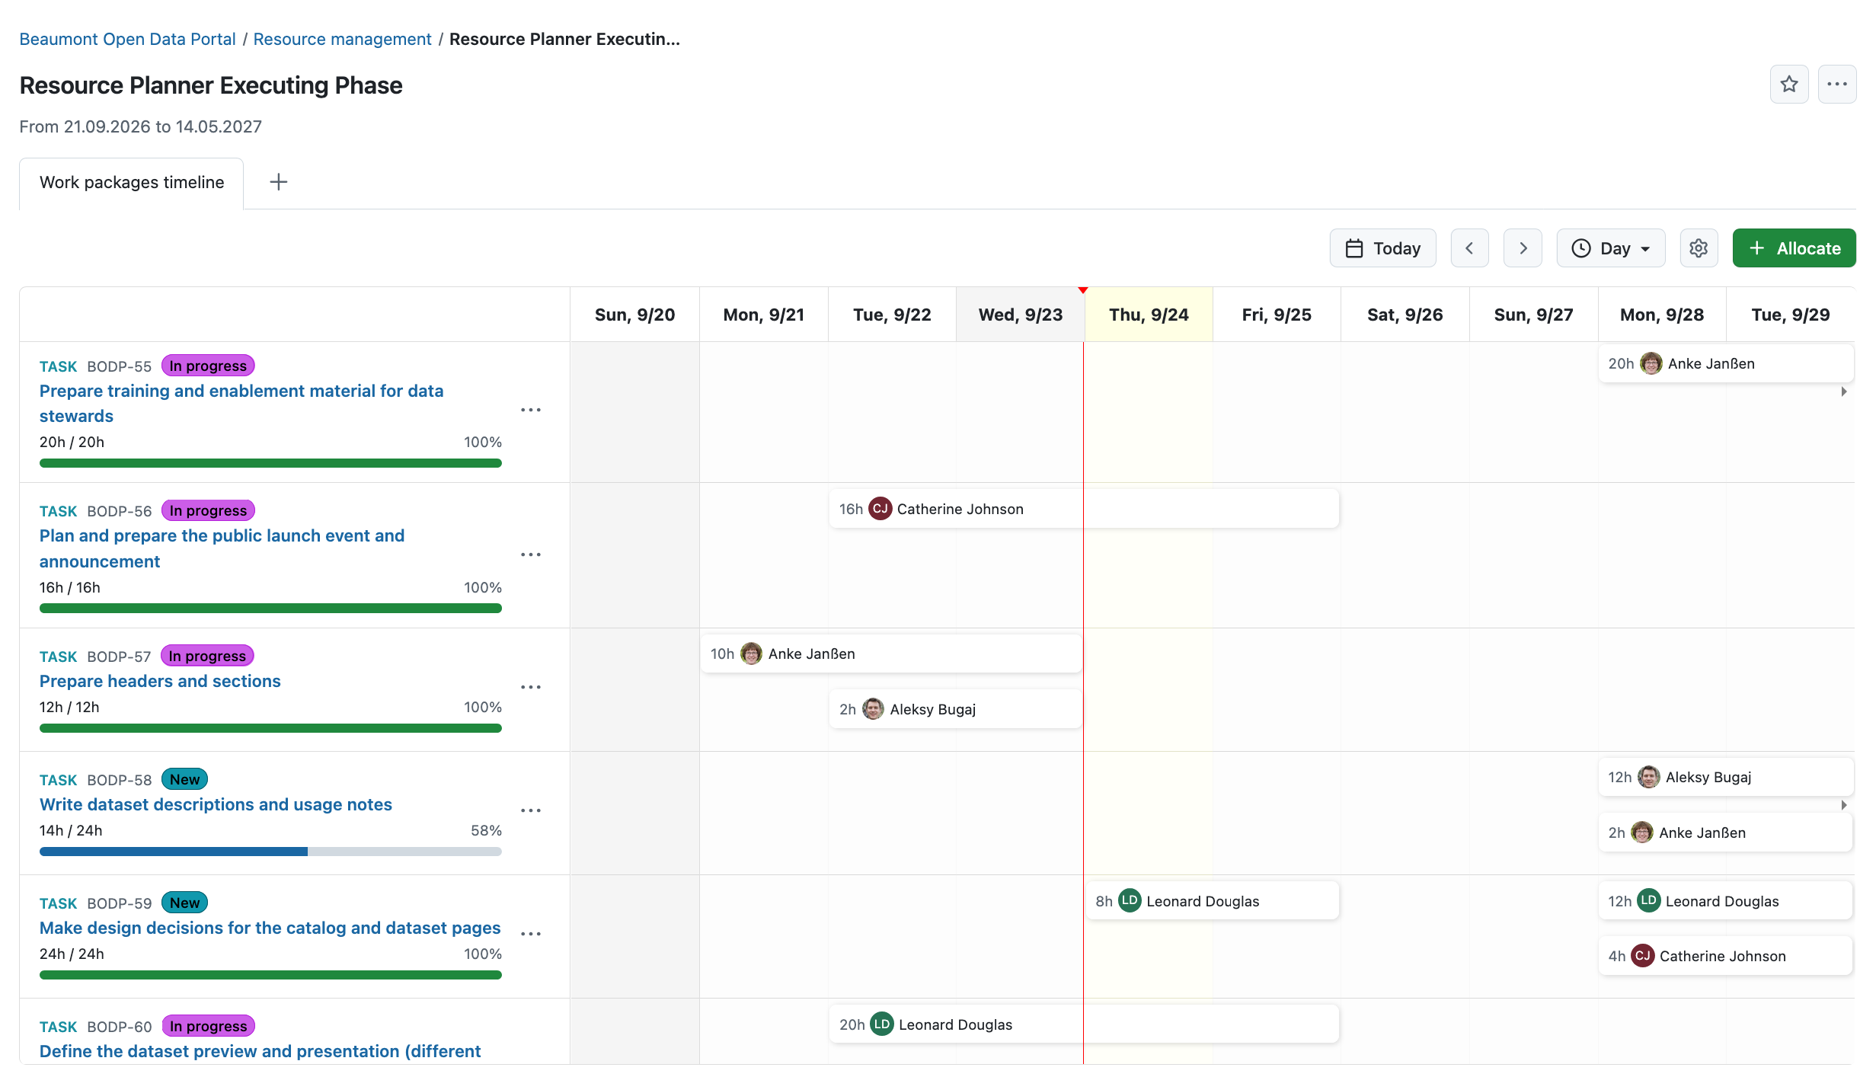Open task Prepare headers and sections
The height and width of the screenshot is (1077, 1876).
pos(160,681)
